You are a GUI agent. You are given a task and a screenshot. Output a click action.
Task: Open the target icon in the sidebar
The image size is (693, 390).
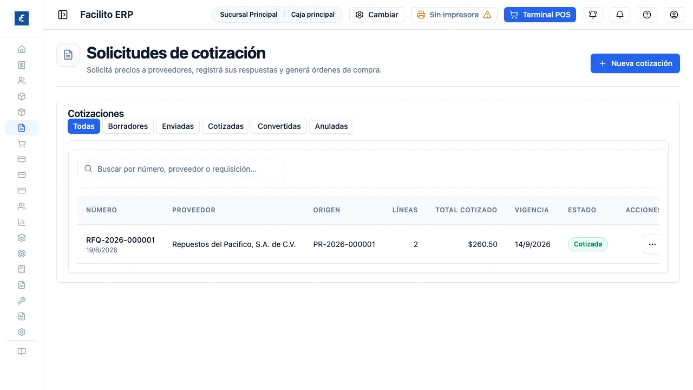click(22, 253)
